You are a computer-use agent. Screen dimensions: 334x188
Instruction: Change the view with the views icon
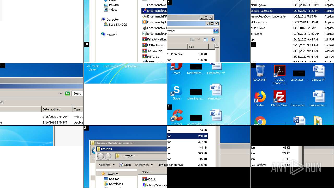point(193,39)
